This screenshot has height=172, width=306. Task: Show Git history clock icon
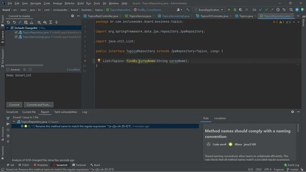coord(278,10)
